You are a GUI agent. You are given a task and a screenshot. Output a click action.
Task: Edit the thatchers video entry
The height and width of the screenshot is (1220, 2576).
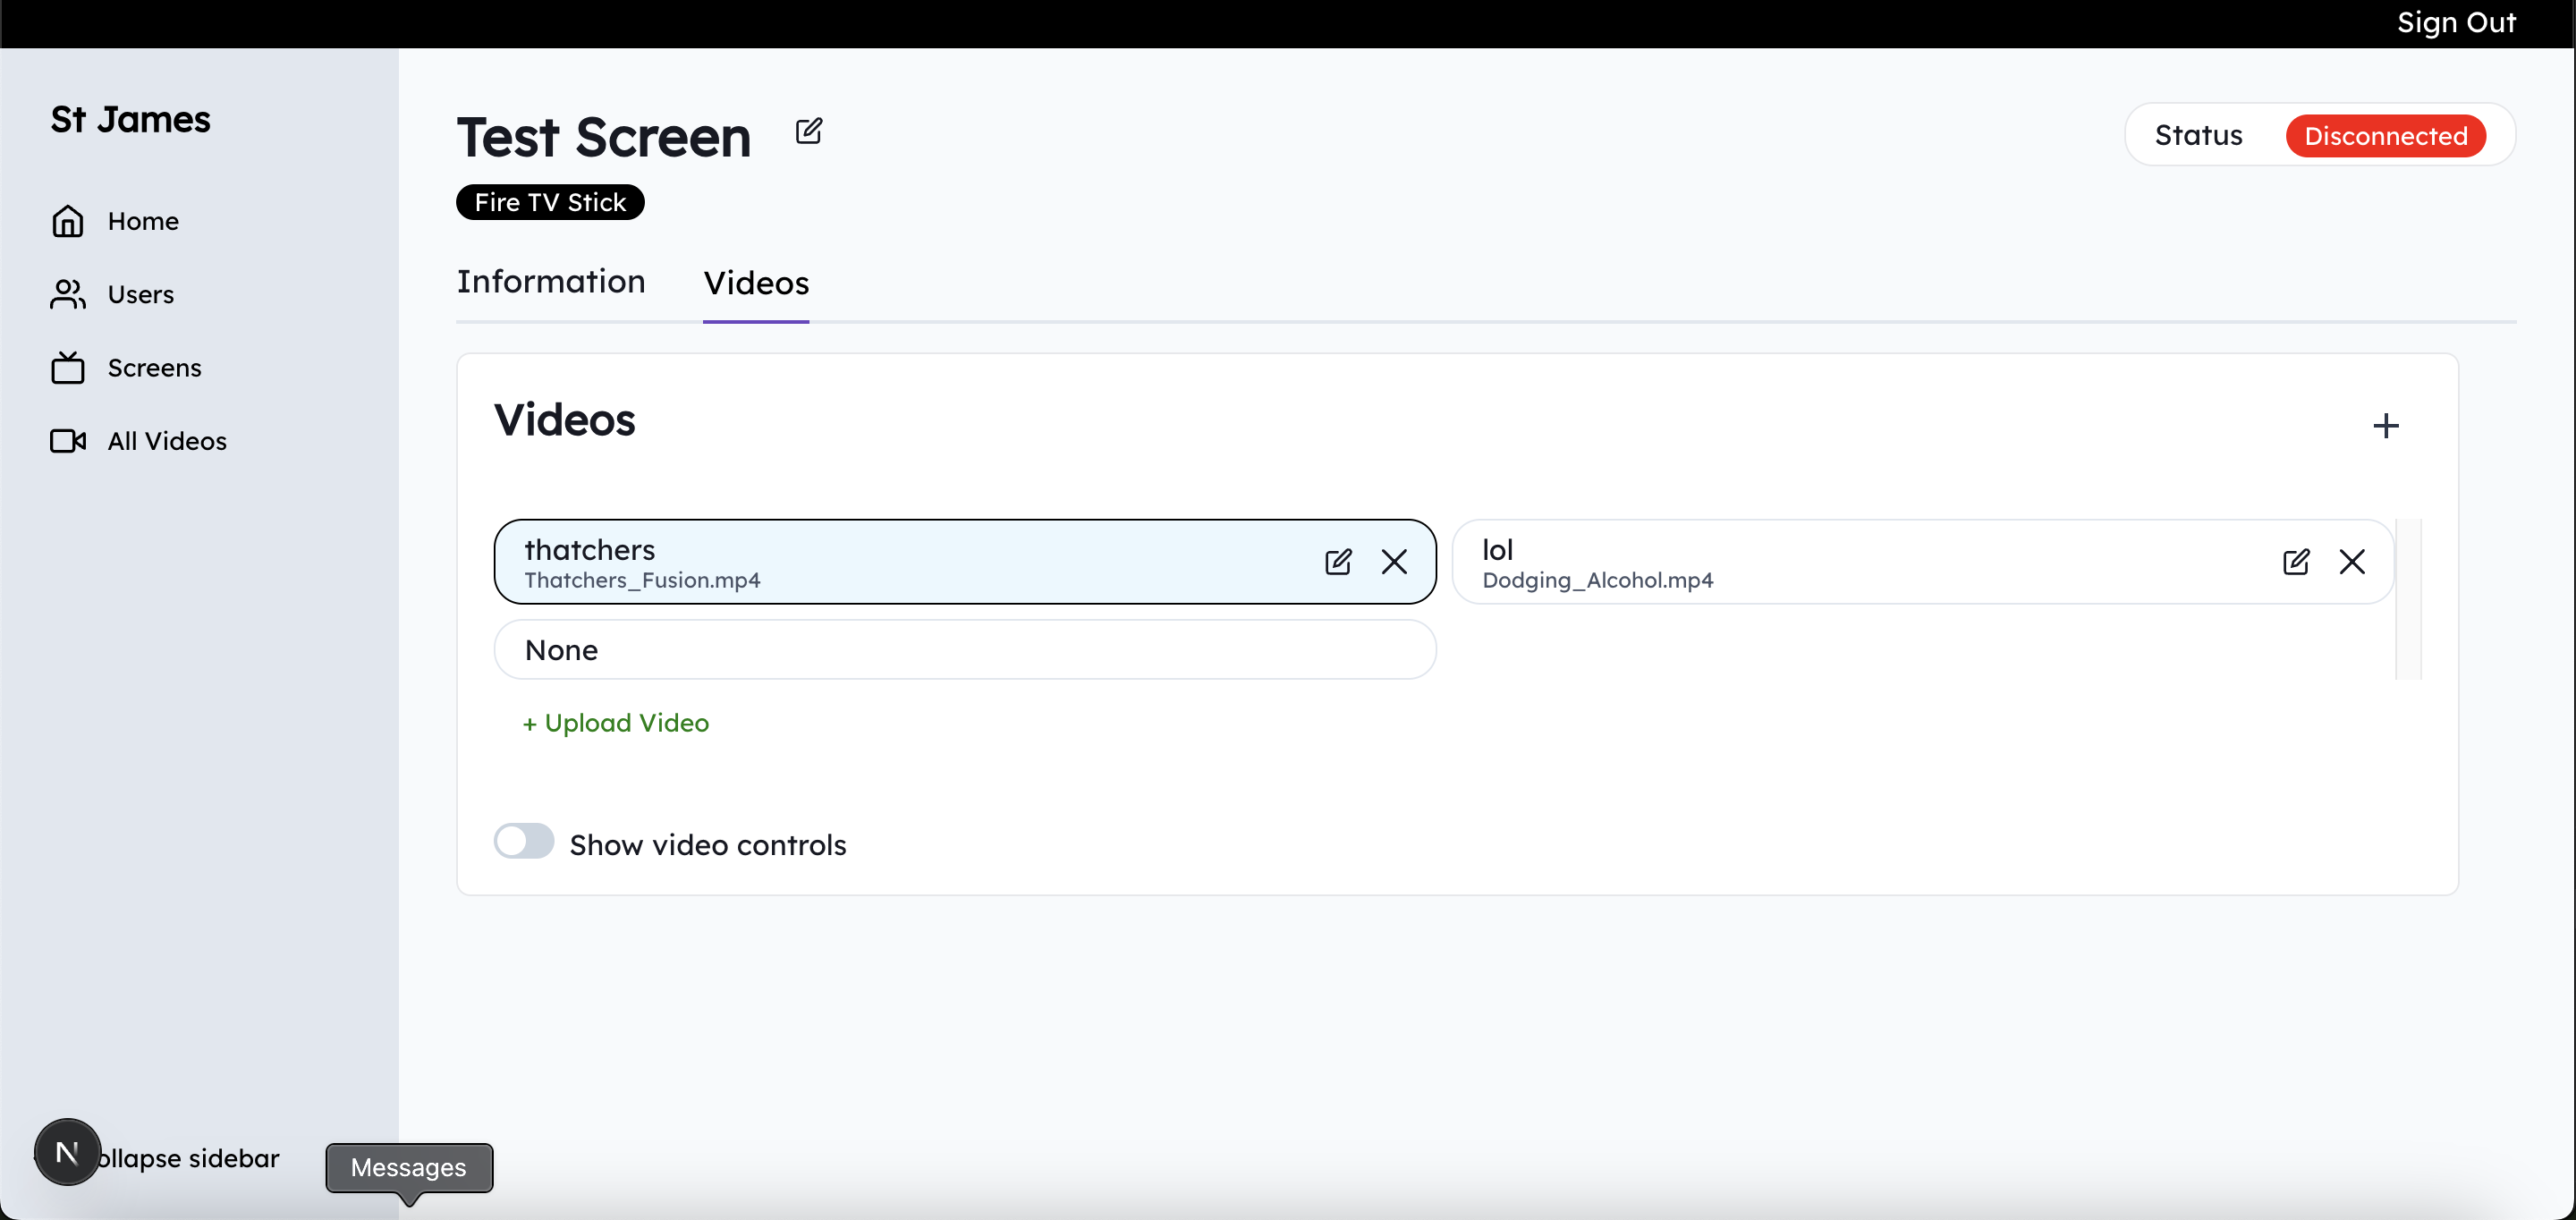(1337, 562)
